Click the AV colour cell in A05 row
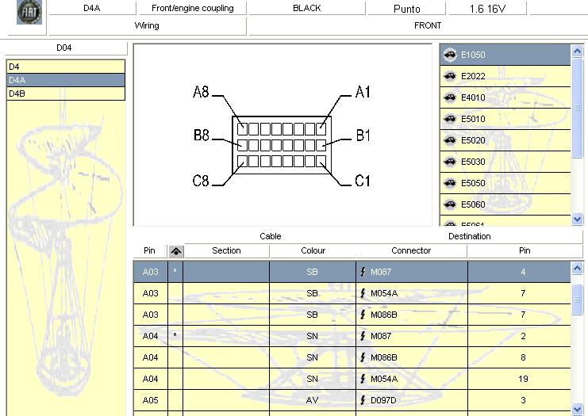 313,400
